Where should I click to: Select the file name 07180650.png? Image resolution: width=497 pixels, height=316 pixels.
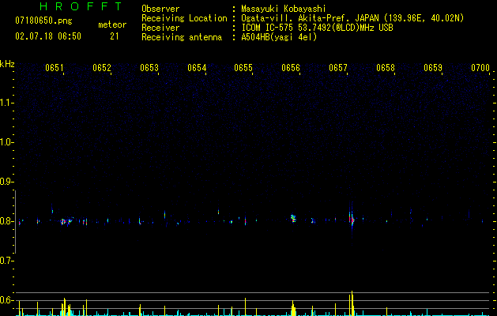(x=43, y=21)
